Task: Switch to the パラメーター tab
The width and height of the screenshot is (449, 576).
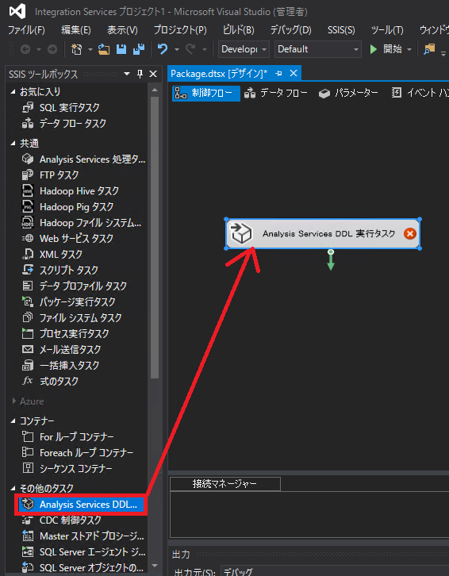Action: 348,93
